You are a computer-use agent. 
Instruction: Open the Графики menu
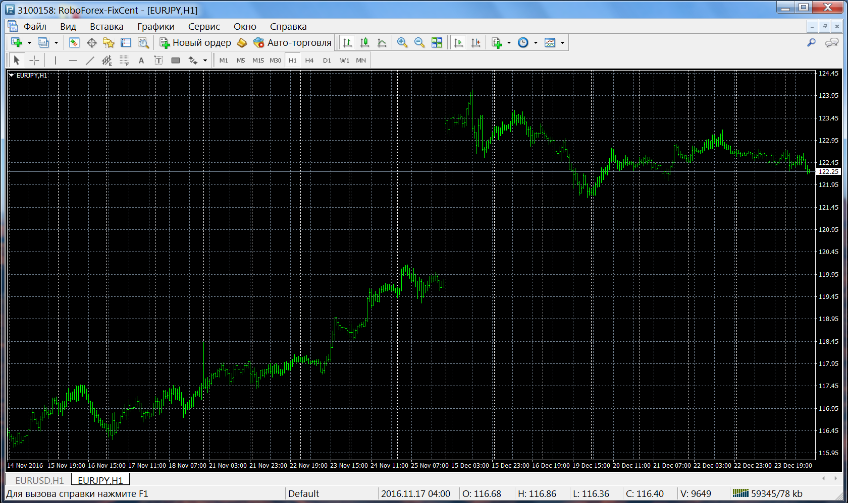click(x=156, y=27)
